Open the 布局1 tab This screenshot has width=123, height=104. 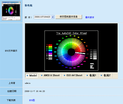pyautogui.click(x=91, y=75)
